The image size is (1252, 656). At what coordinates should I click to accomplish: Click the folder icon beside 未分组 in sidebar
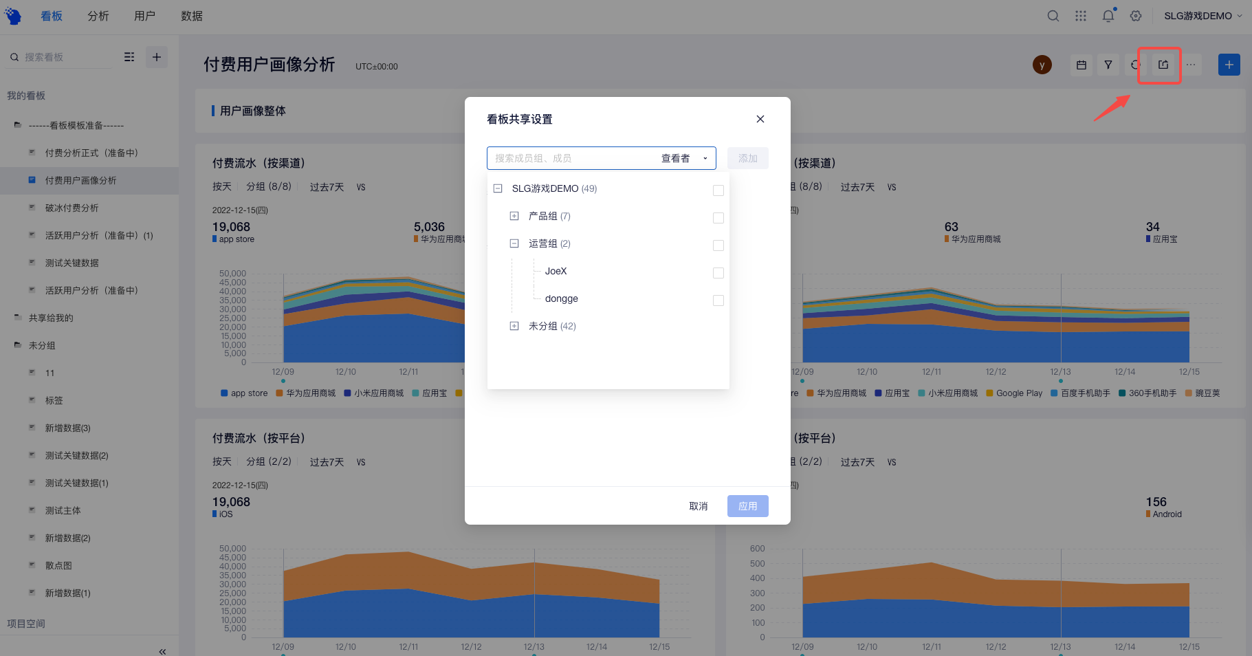(18, 345)
